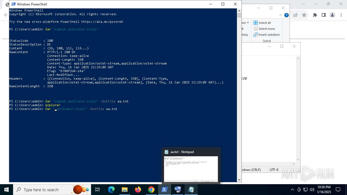
Task: Click the PowerShell scrollbar up arrow
Action: click(239, 11)
